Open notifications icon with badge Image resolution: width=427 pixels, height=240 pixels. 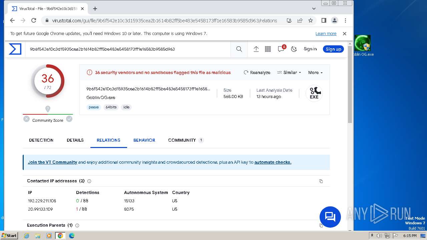[281, 49]
